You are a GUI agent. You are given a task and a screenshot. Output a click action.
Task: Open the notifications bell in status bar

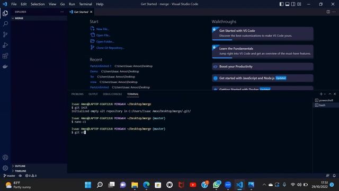tap(334, 176)
